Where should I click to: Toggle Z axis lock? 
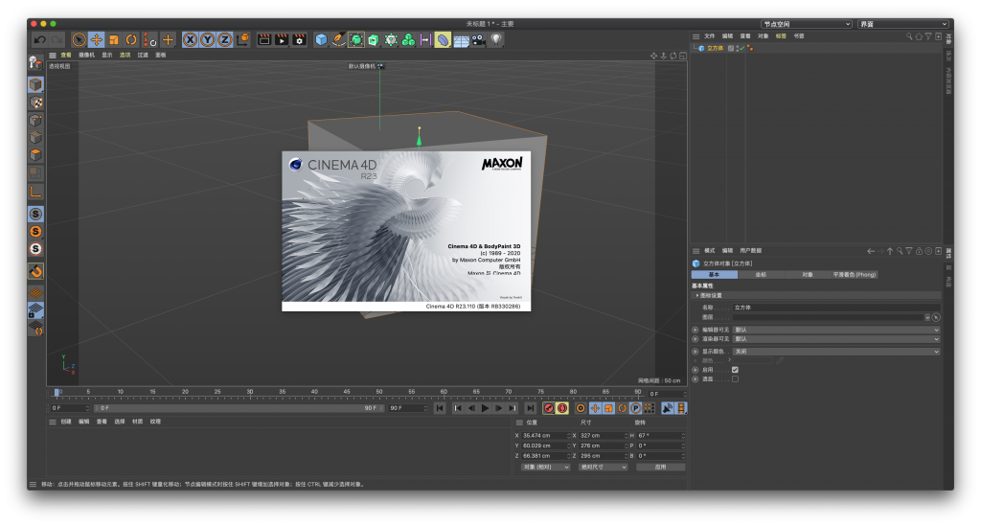(x=225, y=39)
